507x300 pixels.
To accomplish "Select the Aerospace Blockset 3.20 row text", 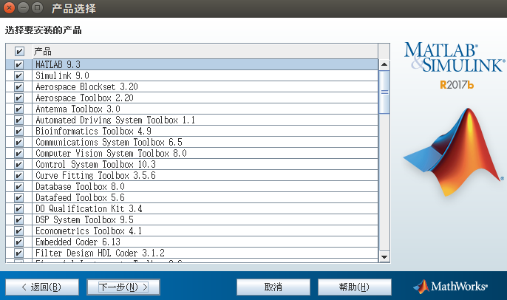I will point(86,86).
